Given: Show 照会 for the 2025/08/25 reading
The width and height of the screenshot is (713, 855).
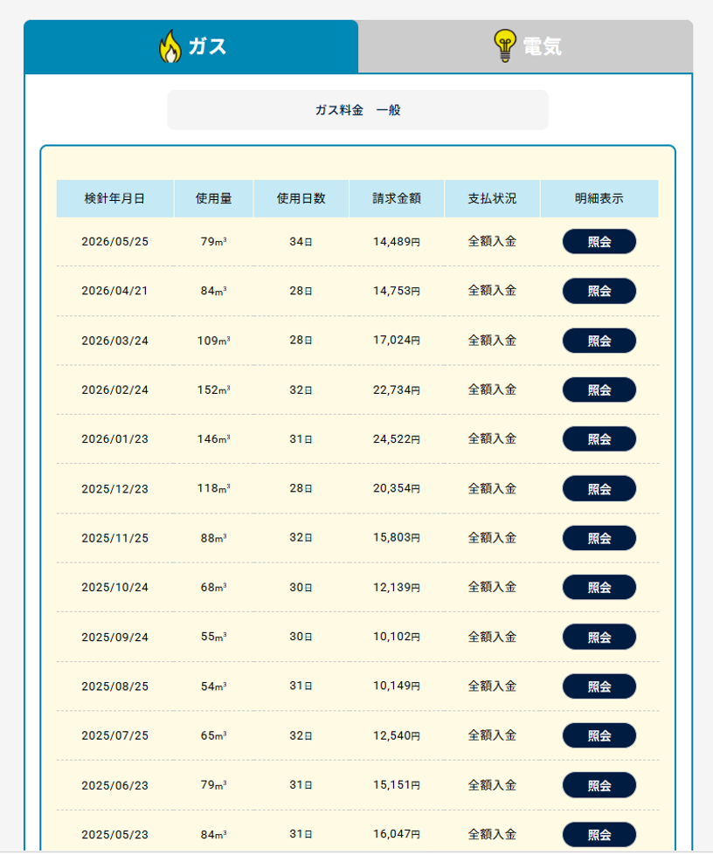Looking at the screenshot, I should [599, 686].
